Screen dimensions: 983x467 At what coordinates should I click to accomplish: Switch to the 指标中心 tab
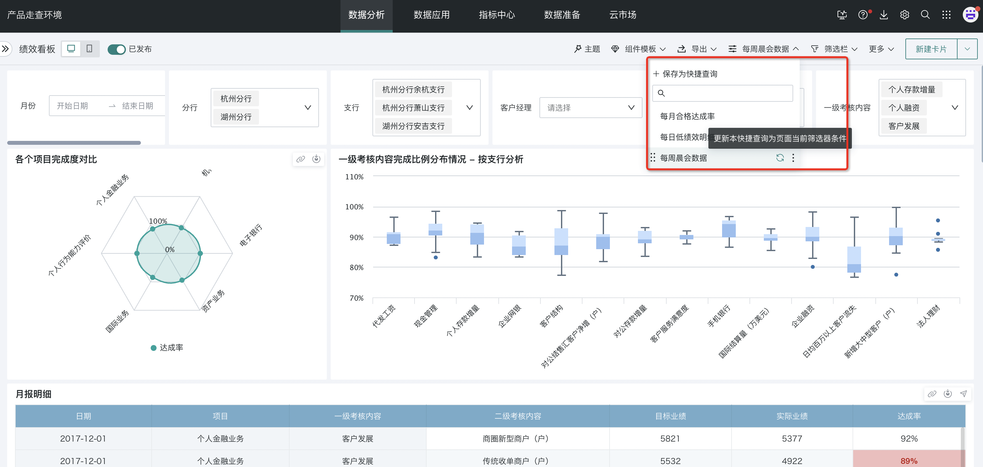(497, 15)
